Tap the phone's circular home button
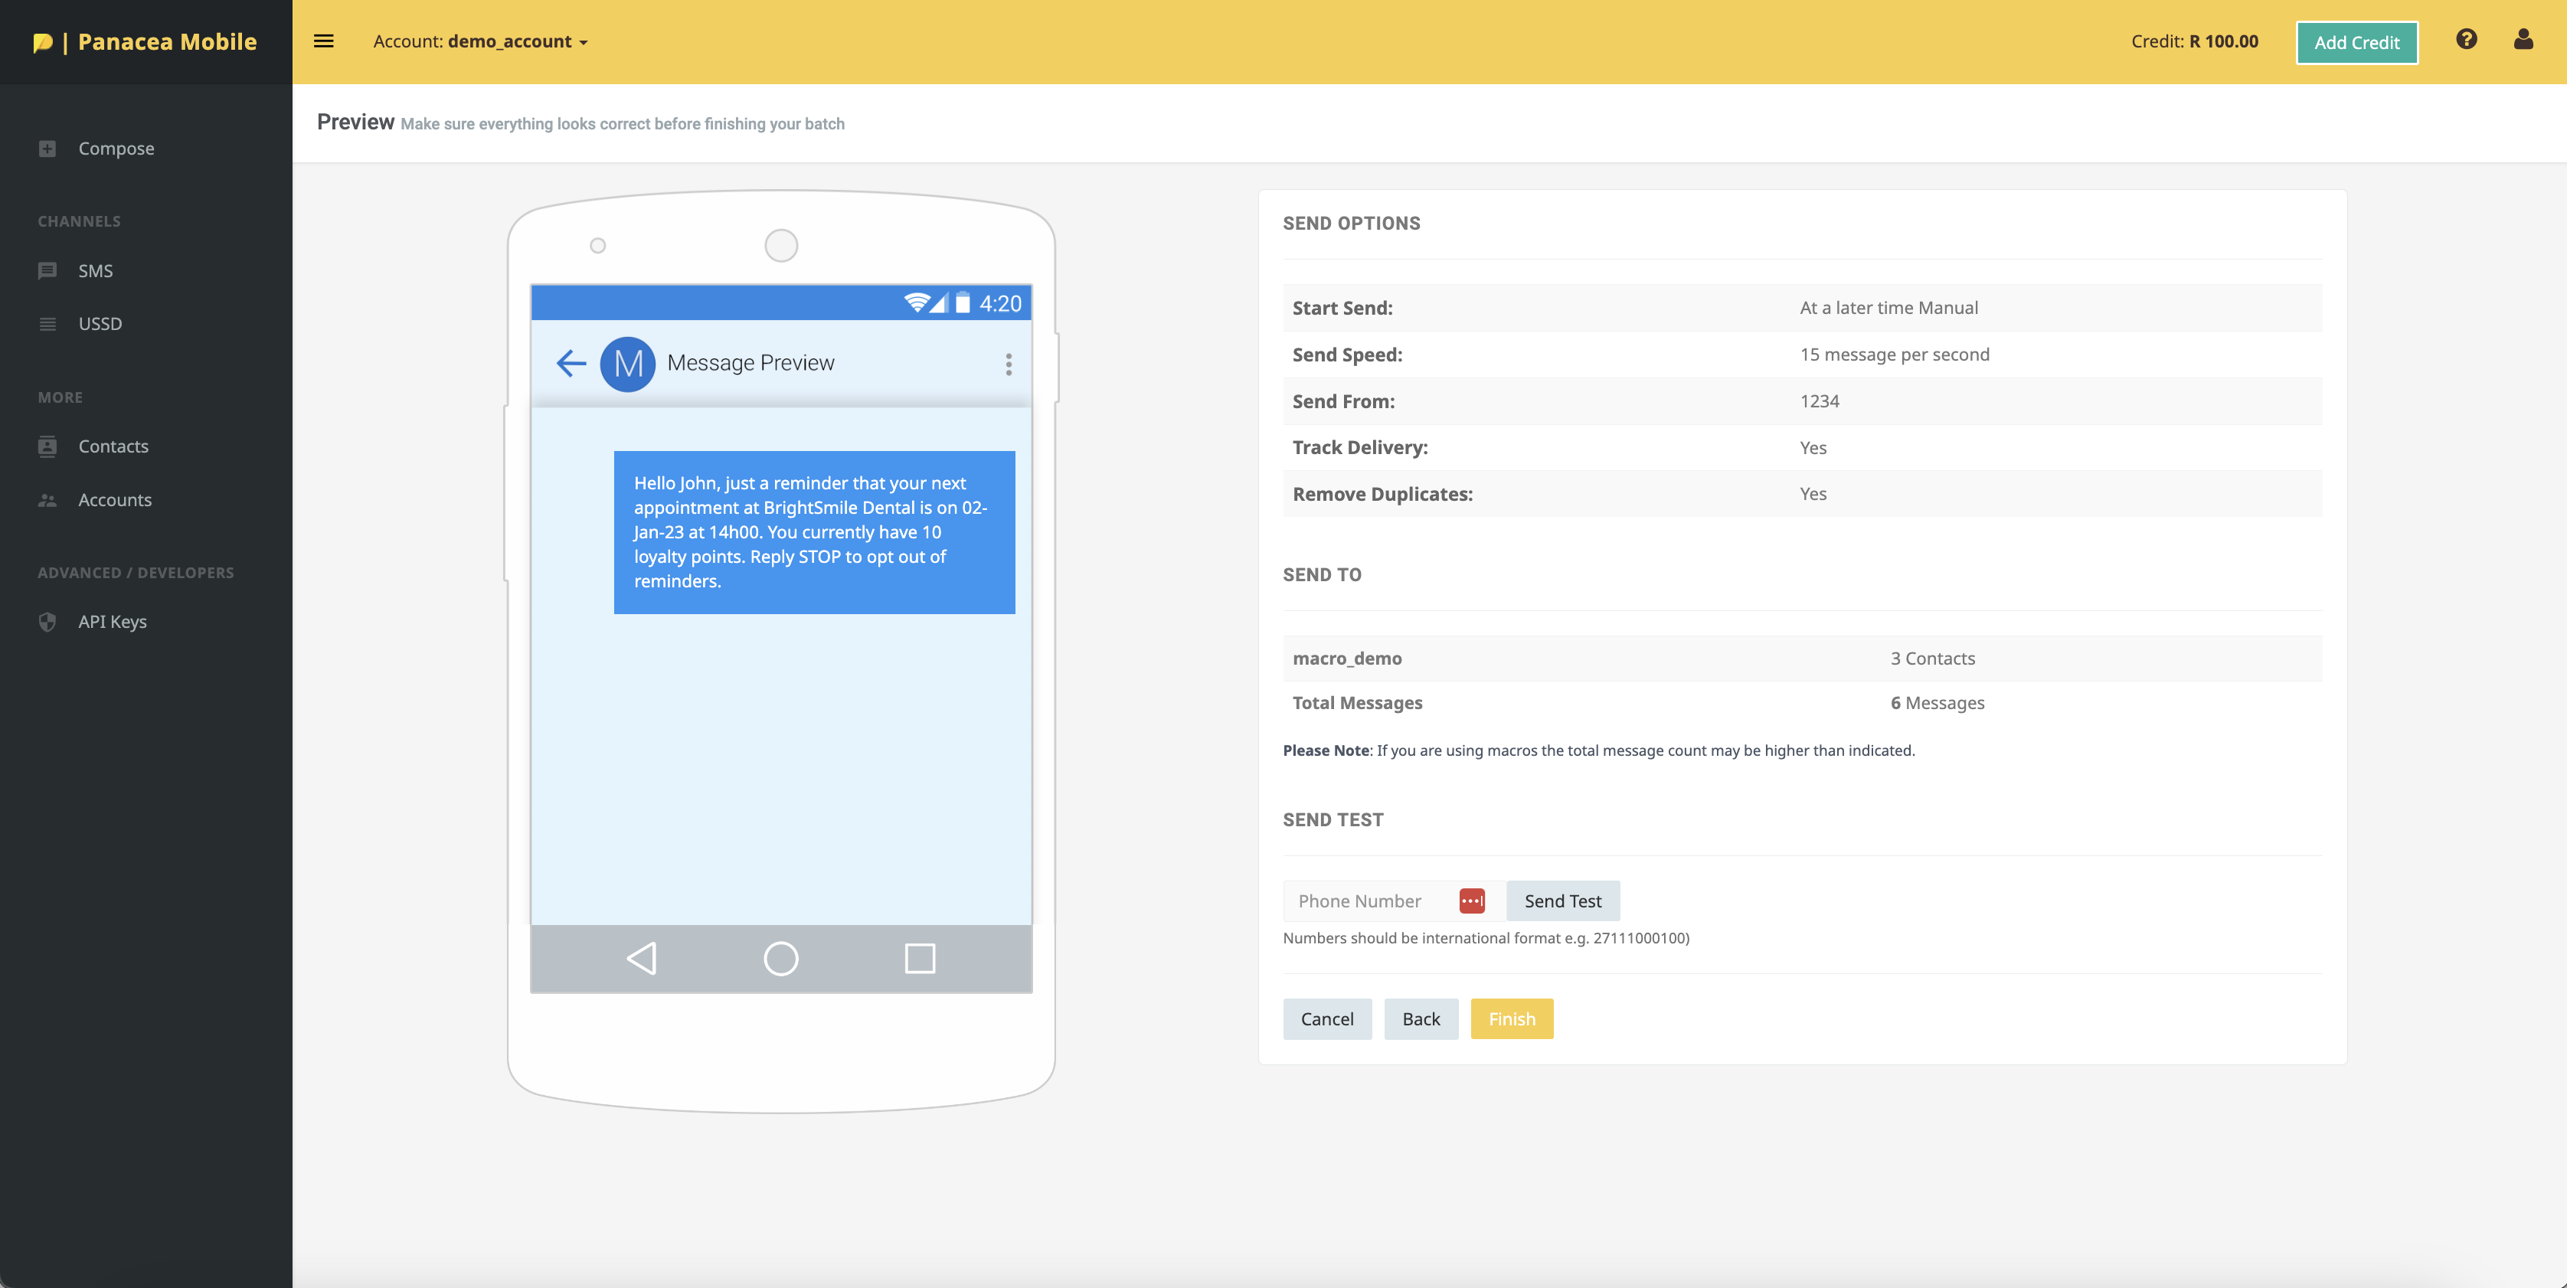 (x=780, y=958)
